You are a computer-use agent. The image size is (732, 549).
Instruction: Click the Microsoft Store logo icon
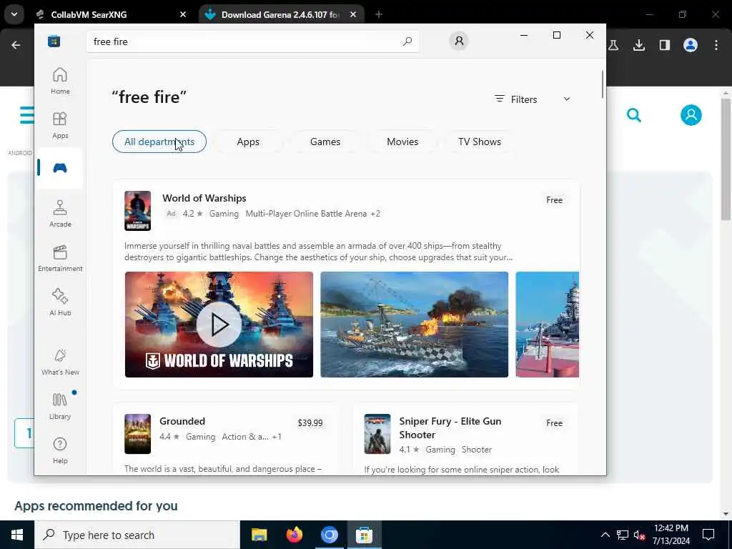(x=54, y=41)
